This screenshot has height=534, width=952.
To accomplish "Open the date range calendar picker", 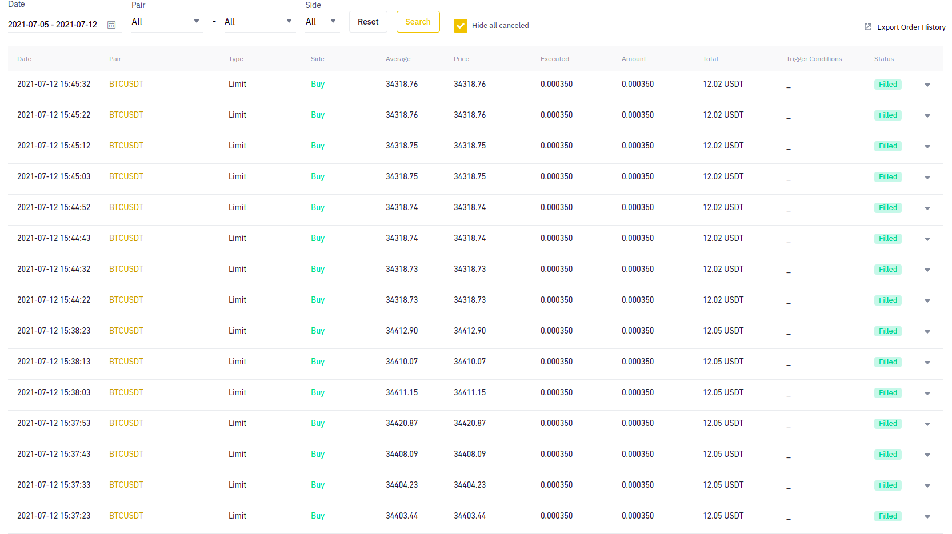I will click(112, 25).
